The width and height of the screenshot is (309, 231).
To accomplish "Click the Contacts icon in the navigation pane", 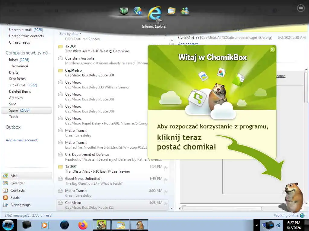I will (x=5, y=190).
